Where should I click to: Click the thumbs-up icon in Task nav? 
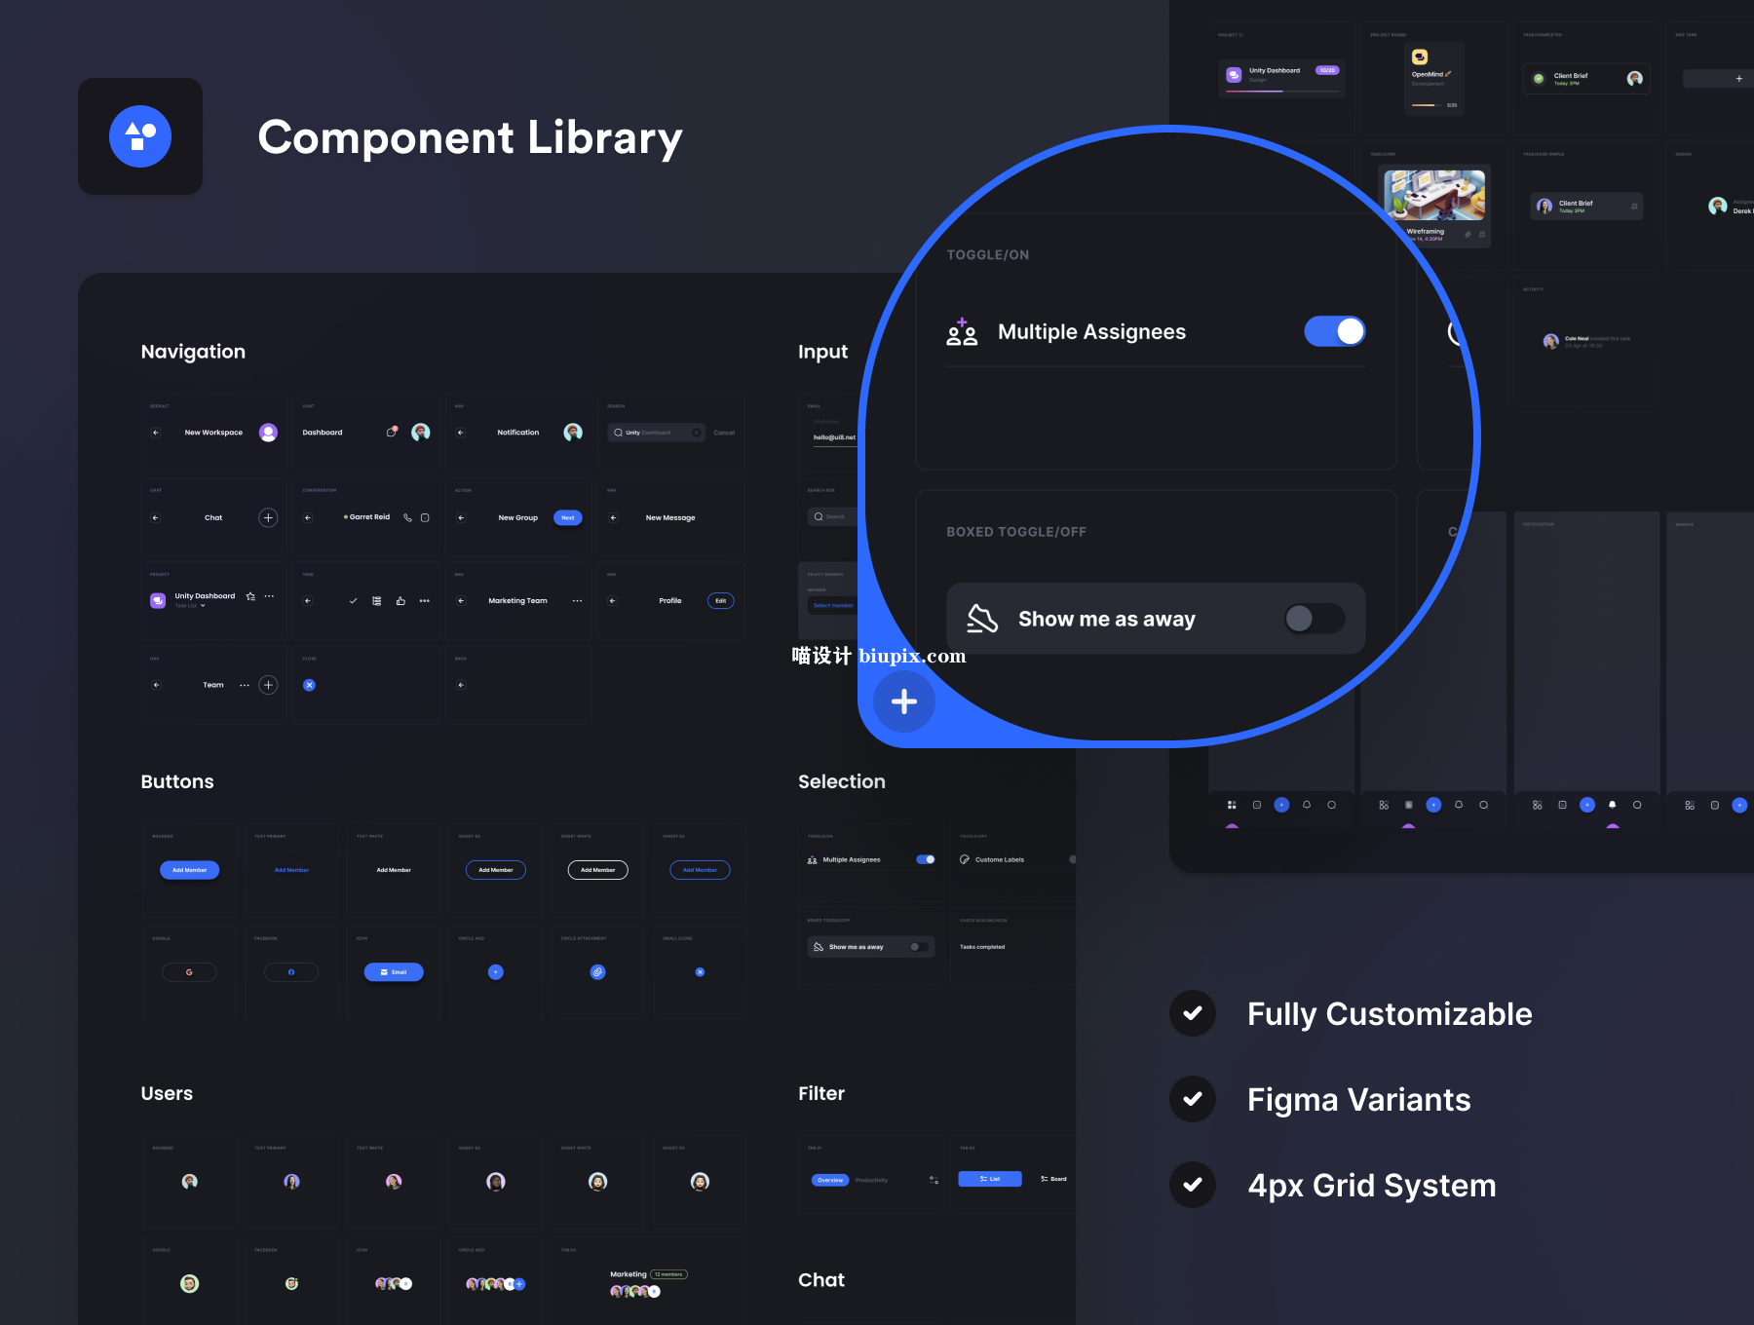click(400, 601)
